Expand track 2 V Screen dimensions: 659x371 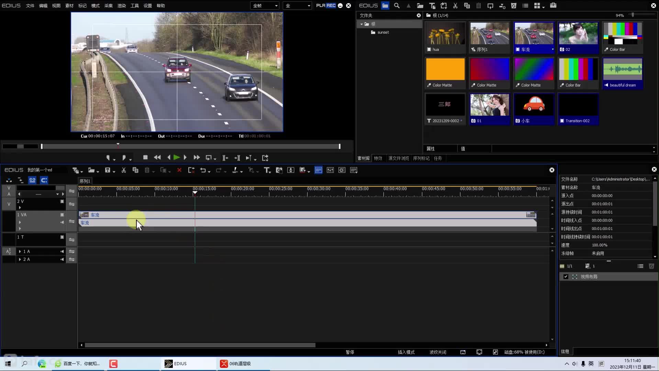click(x=20, y=207)
